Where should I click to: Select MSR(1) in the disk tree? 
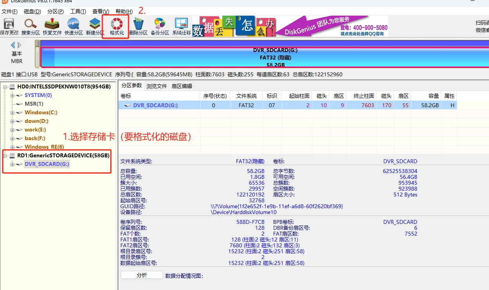tap(34, 104)
